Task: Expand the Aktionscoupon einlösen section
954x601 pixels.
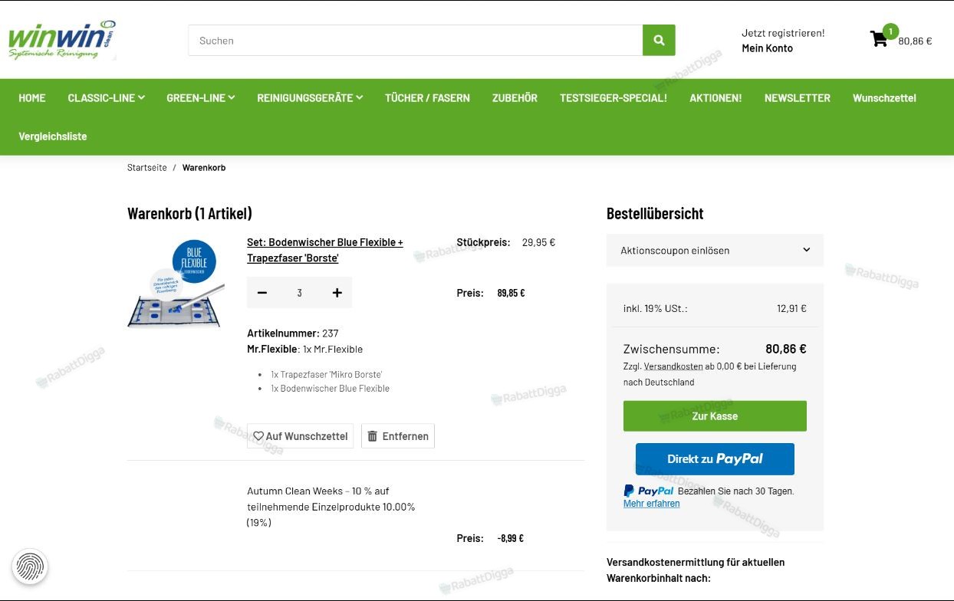Action: (x=715, y=250)
